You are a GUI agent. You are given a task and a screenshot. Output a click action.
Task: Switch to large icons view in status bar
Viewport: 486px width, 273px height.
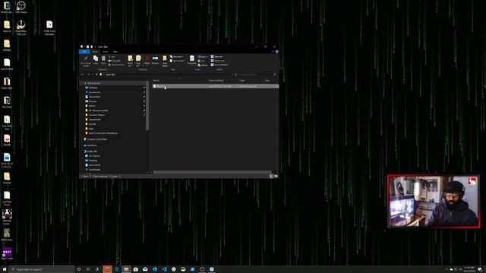276,176
